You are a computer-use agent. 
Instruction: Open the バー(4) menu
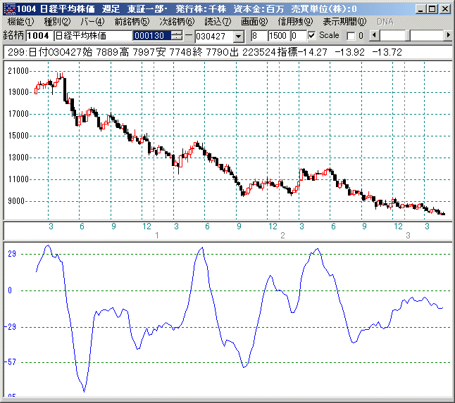click(x=92, y=22)
